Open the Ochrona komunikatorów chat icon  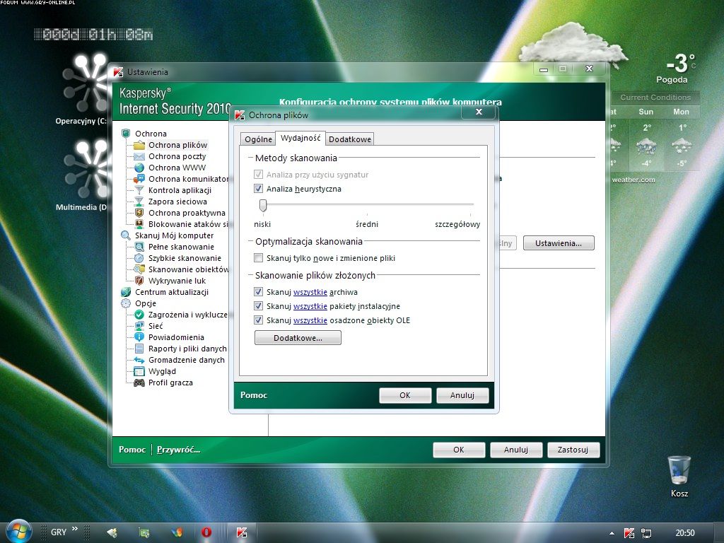139,179
